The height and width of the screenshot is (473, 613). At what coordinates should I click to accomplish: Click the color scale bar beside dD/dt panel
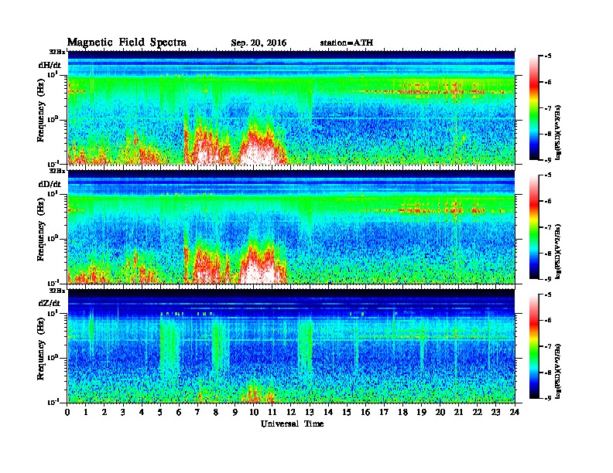(534, 227)
